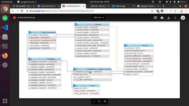Viewport: 189px width, 106px height.
Task: Open the battery 100% indicator
Action: 182,2
